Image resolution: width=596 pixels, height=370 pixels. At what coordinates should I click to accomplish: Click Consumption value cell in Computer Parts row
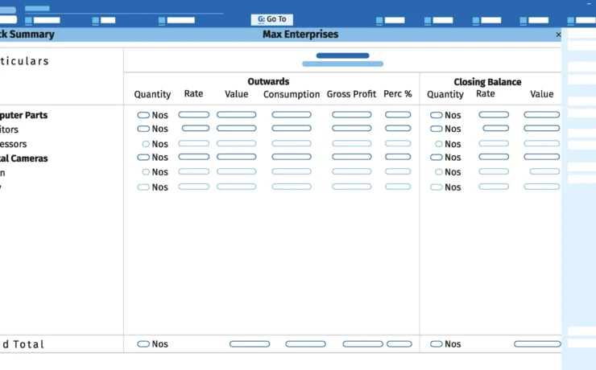pyautogui.click(x=292, y=114)
